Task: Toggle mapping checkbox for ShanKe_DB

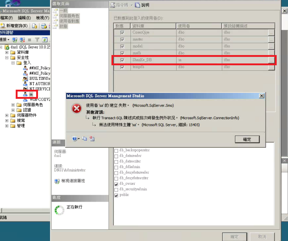Action: [x=122, y=60]
